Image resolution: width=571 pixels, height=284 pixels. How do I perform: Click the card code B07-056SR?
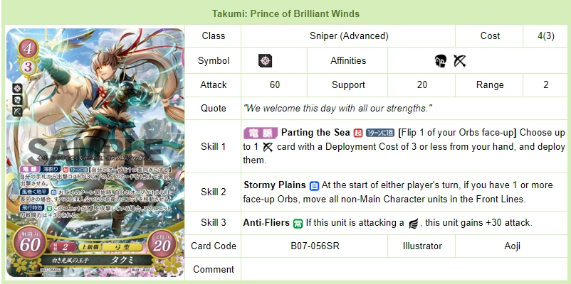(315, 246)
